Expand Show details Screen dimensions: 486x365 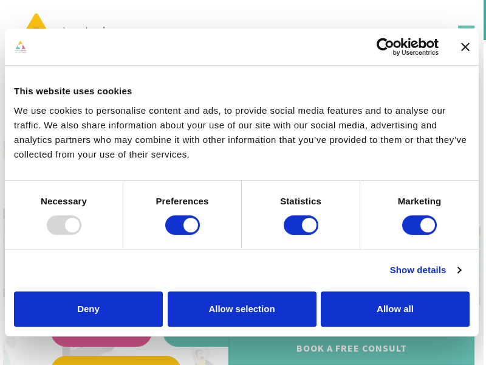(418, 270)
